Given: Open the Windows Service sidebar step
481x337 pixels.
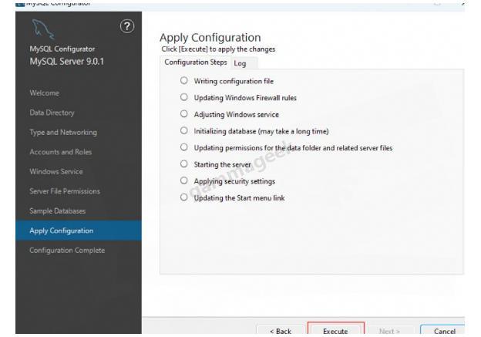Looking at the screenshot, I should click(56, 171).
